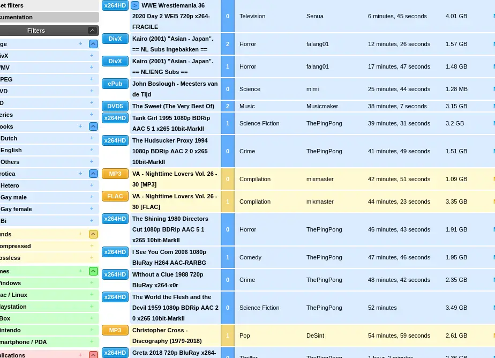Screen dimensions: 495x358
Task: Expand the Dutch filter with its plus sign
Action: click(91, 138)
